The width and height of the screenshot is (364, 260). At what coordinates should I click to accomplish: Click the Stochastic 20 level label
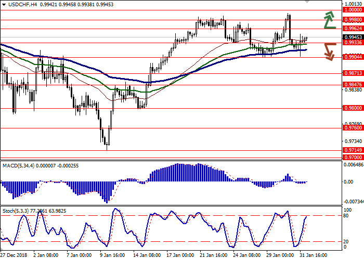point(346,242)
